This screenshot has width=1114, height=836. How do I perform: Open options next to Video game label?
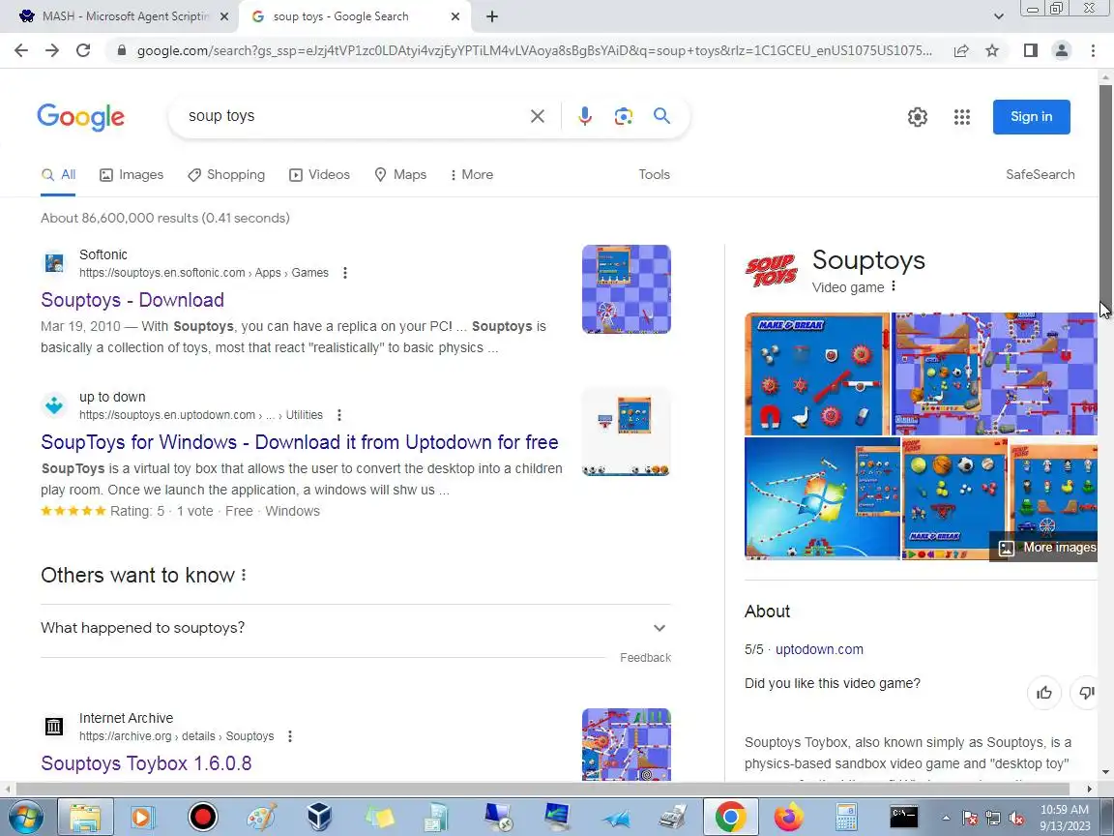pyautogui.click(x=894, y=286)
